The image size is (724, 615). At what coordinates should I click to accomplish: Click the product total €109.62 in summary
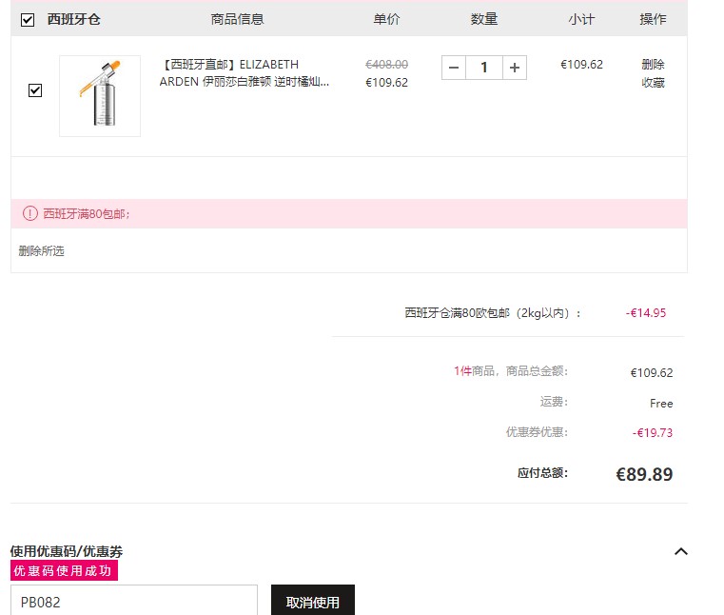pyautogui.click(x=652, y=372)
